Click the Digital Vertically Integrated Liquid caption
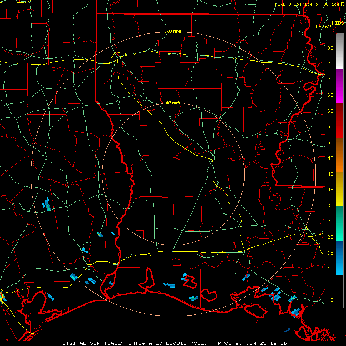The width and height of the screenshot is (346, 346). point(175,343)
